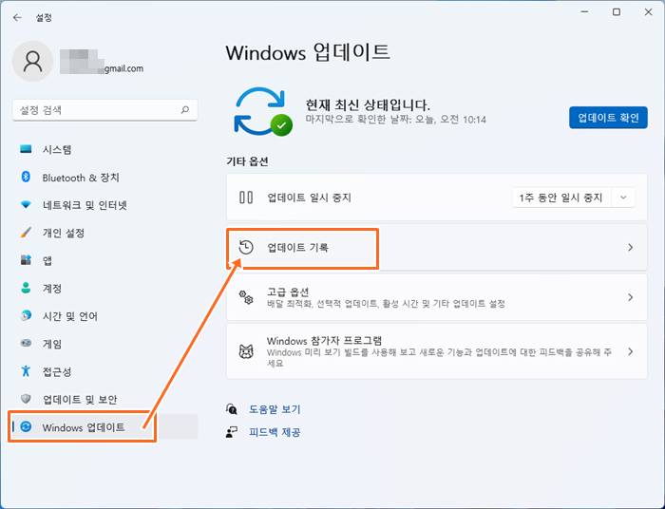Click the 계정 person icon
Viewport: 665px width, 509px height.
[26, 288]
